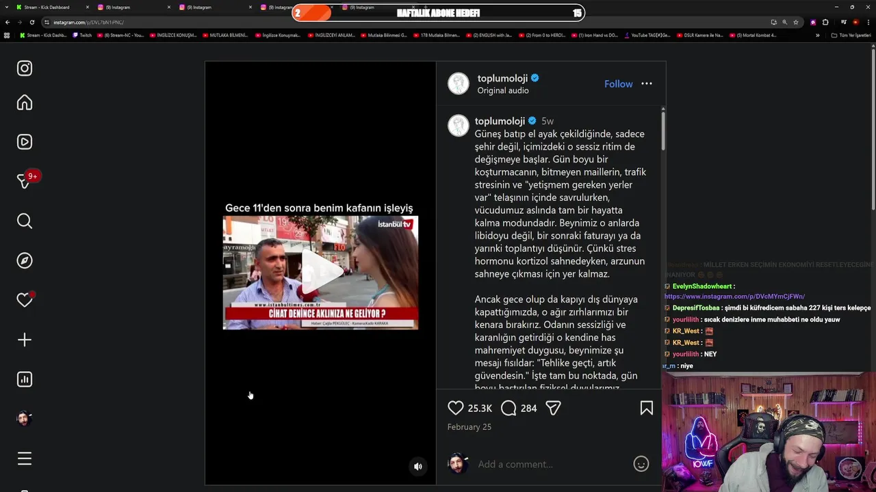Open toplumoloji username in caption

click(500, 121)
